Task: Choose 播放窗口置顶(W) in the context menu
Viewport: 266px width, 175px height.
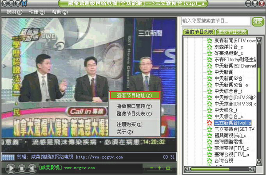Action: (134, 106)
